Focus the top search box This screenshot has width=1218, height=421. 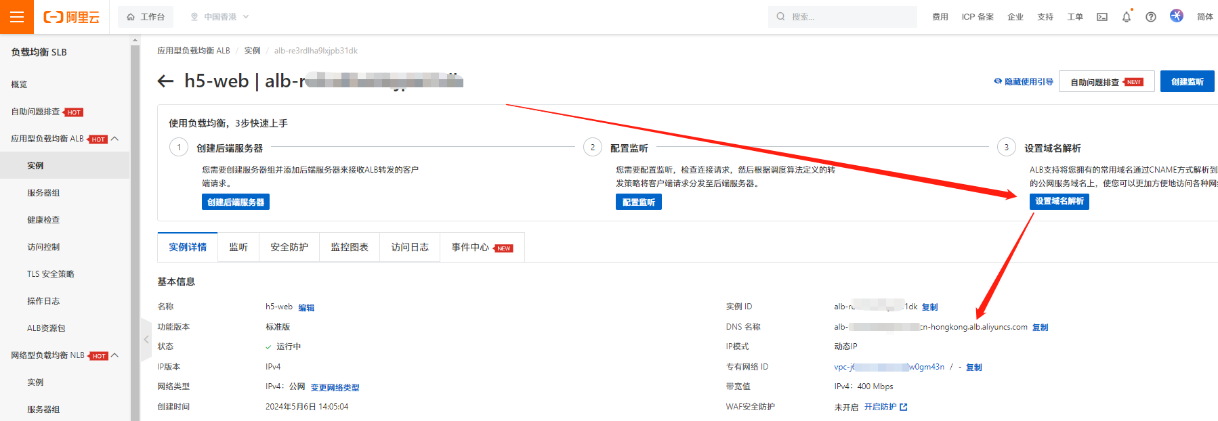coord(843,17)
